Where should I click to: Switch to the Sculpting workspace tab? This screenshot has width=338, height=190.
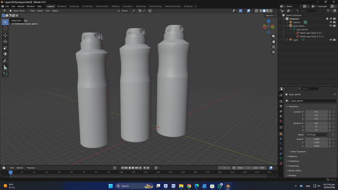click(x=74, y=6)
